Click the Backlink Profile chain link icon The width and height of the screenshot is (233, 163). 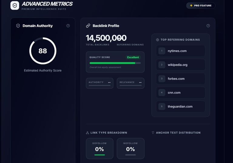88,26
